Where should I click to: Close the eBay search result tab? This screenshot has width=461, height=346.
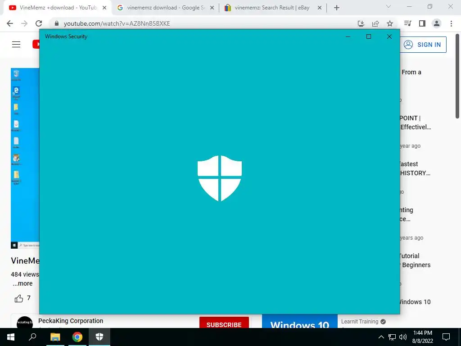pos(320,8)
